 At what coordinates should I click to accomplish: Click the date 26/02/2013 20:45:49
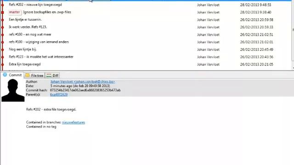tap(256, 49)
